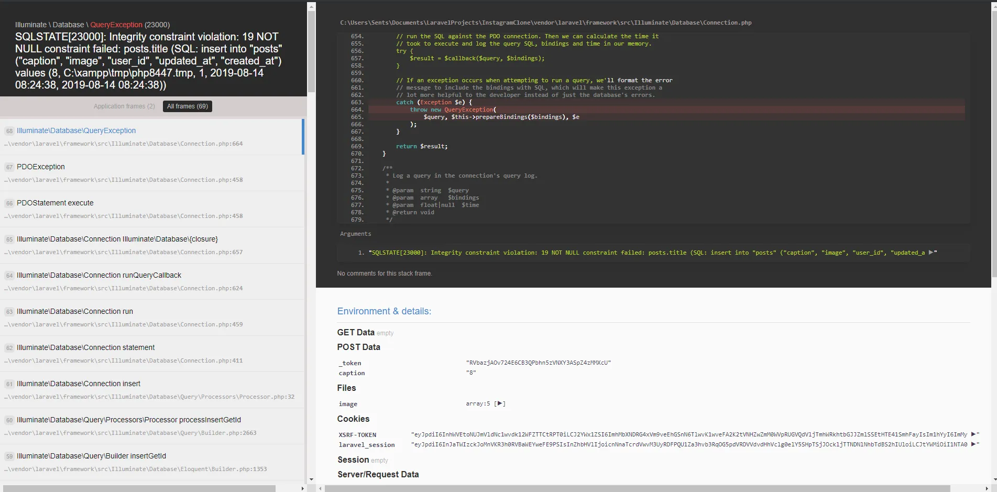The image size is (997, 492).
Task: Expand the image array:5 file details
Action: click(500, 403)
